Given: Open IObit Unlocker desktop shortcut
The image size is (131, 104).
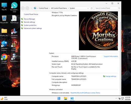Looking at the screenshot, I should pyautogui.click(x=14, y=46).
